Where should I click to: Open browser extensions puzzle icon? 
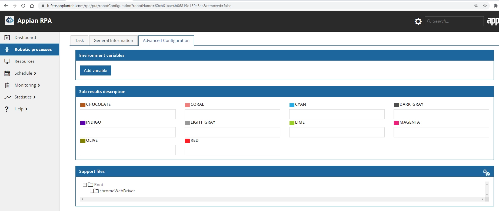[495, 6]
